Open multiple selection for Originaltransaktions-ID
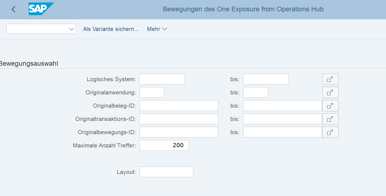This screenshot has height=196, width=386. click(330, 119)
